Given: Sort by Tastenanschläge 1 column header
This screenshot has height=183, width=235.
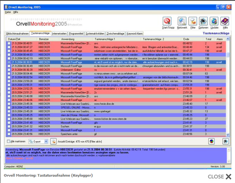Looking at the screenshot, I should pos(117,39).
